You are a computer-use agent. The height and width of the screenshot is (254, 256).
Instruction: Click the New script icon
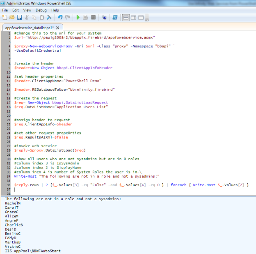[5, 18]
